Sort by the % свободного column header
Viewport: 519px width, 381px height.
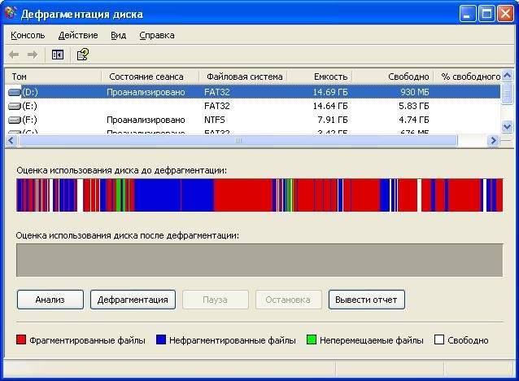pyautogui.click(x=468, y=77)
